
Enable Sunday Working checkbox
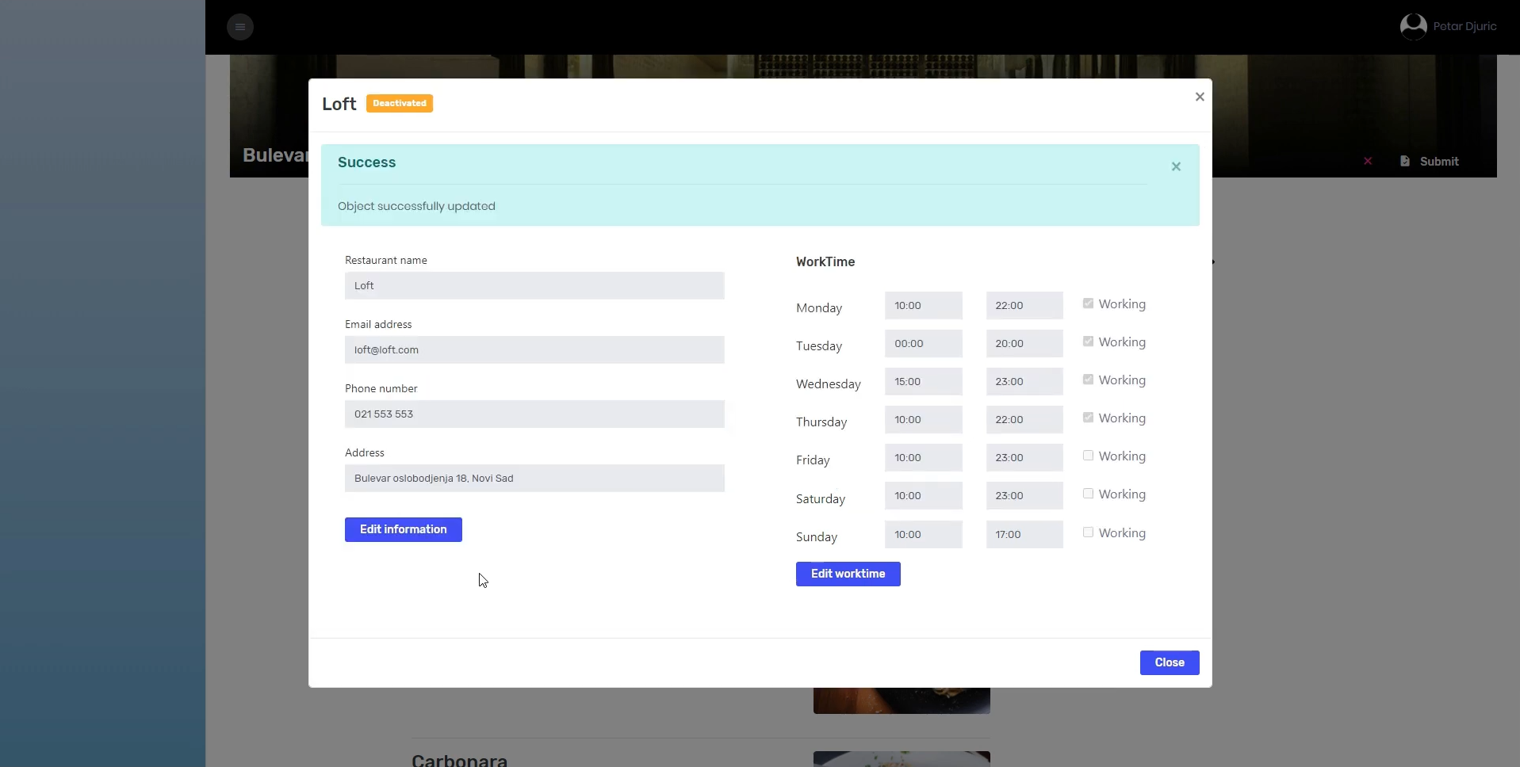(x=1088, y=532)
